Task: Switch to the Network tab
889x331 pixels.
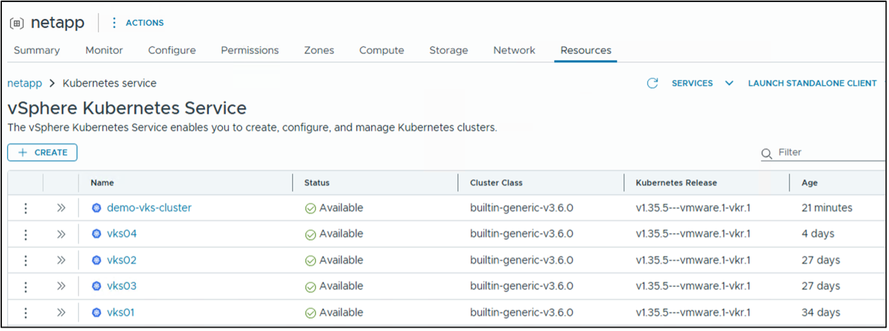Action: click(514, 51)
